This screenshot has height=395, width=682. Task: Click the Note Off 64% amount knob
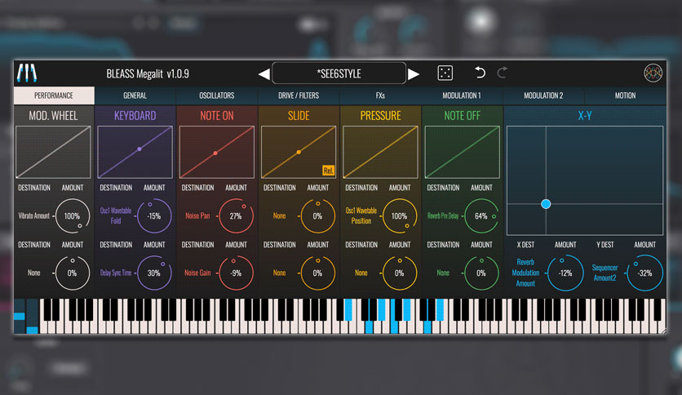(x=481, y=216)
